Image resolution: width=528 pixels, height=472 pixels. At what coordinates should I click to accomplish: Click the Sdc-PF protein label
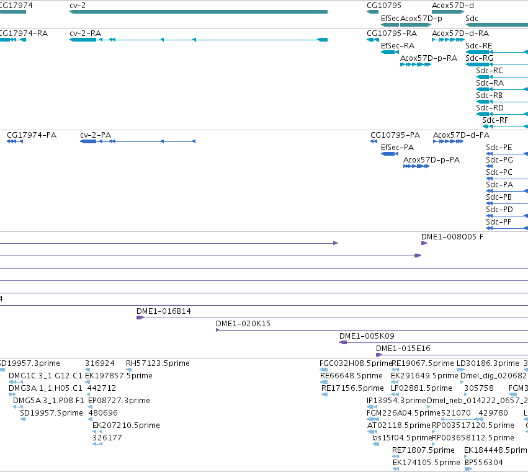click(x=499, y=222)
